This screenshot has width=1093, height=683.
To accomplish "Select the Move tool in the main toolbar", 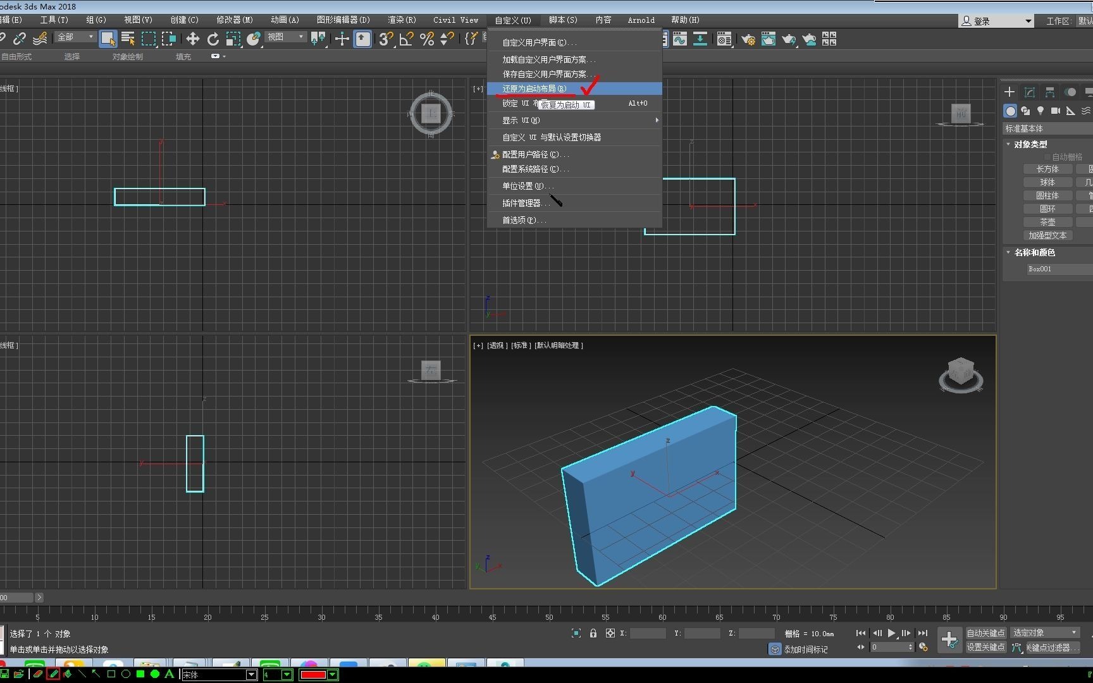I will (193, 39).
